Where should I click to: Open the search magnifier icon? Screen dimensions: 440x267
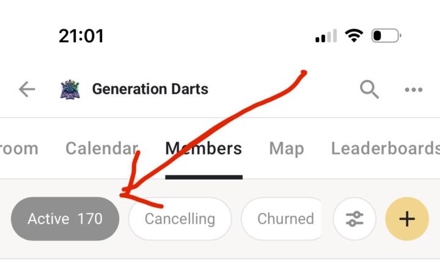tap(369, 90)
